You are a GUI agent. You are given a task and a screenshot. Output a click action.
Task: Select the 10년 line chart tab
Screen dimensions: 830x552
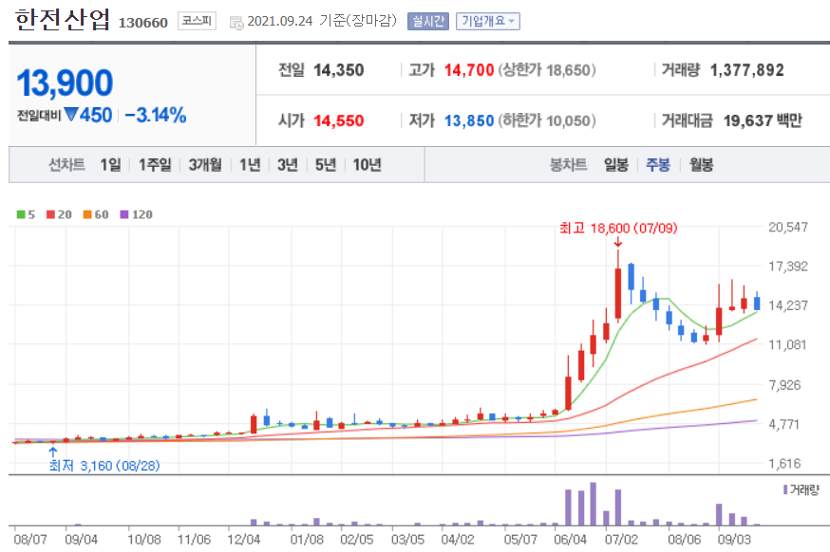tap(367, 165)
